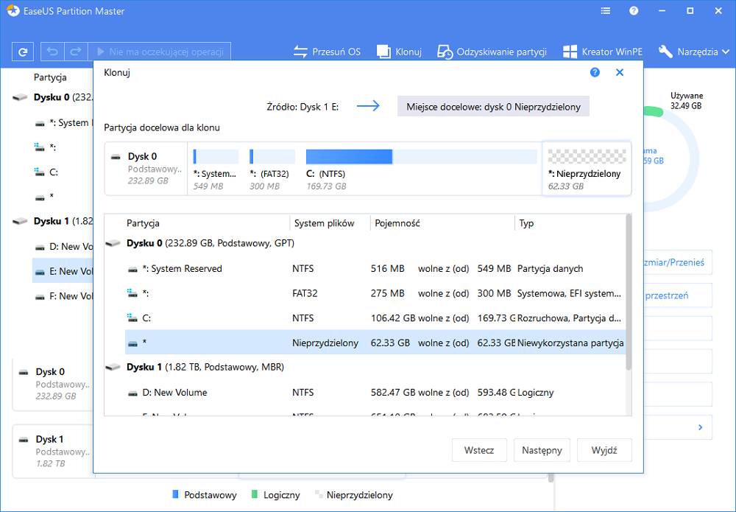
Task: Select D: New Volume row in dialog list
Action: coord(375,392)
